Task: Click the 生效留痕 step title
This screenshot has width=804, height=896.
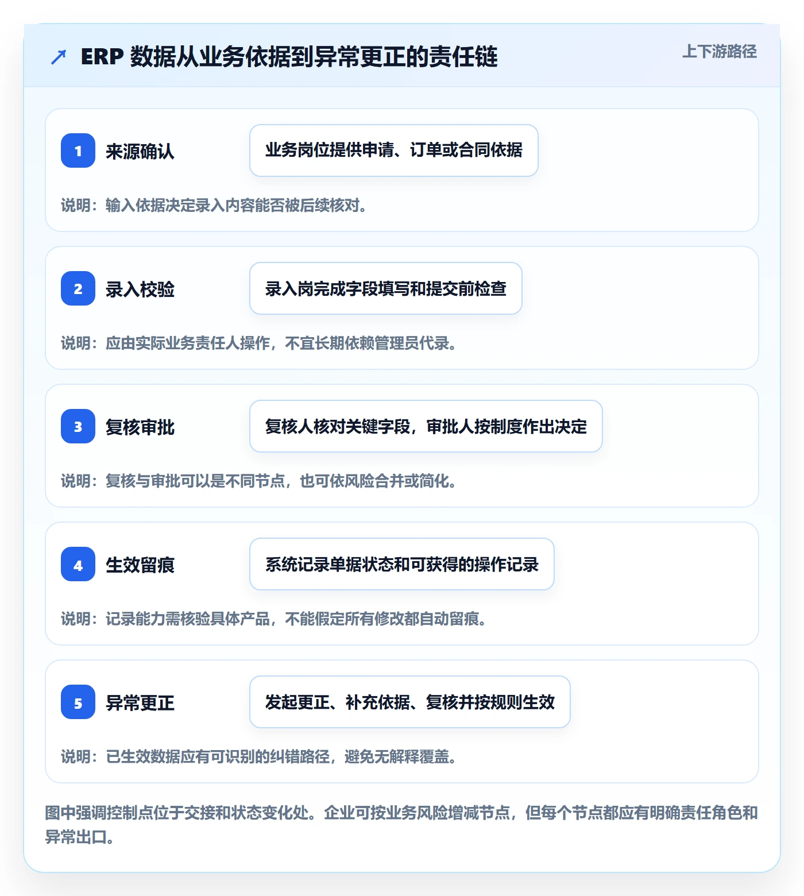Action: point(140,565)
